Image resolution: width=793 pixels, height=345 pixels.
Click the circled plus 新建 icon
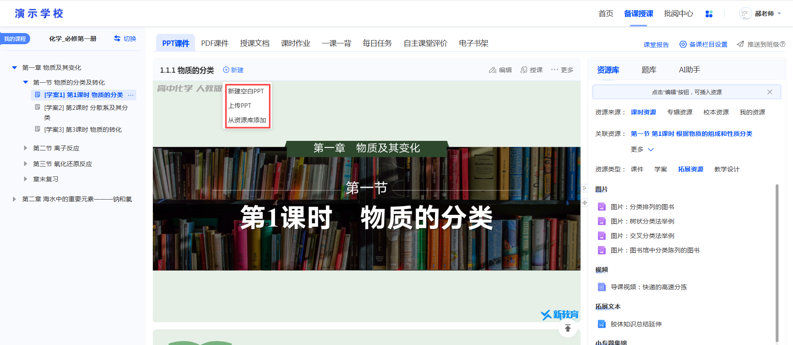pyautogui.click(x=226, y=70)
